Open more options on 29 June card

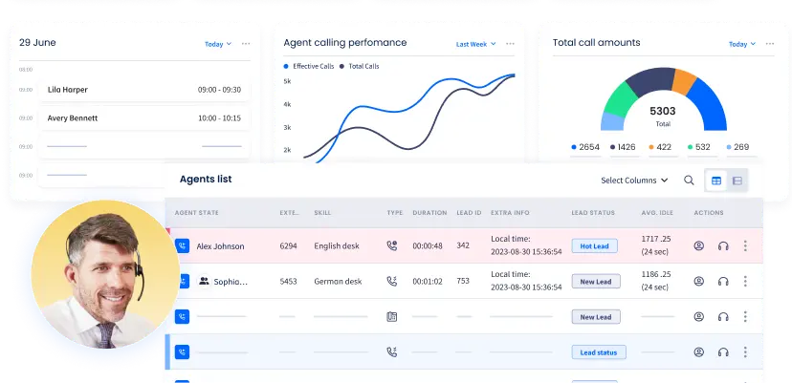click(246, 44)
